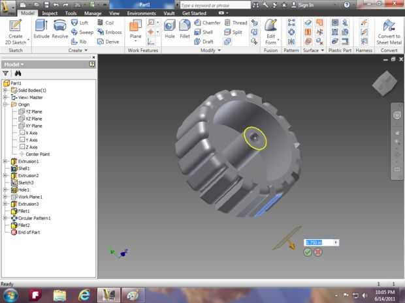The height and width of the screenshot is (303, 405).
Task: Choose the Sweep tool
Action: click(82, 32)
